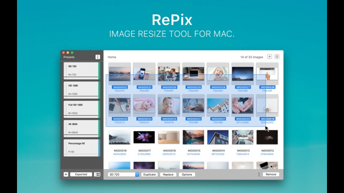The image size is (344, 193).
Task: Click the IMG00015 file name label
Action: point(193,150)
